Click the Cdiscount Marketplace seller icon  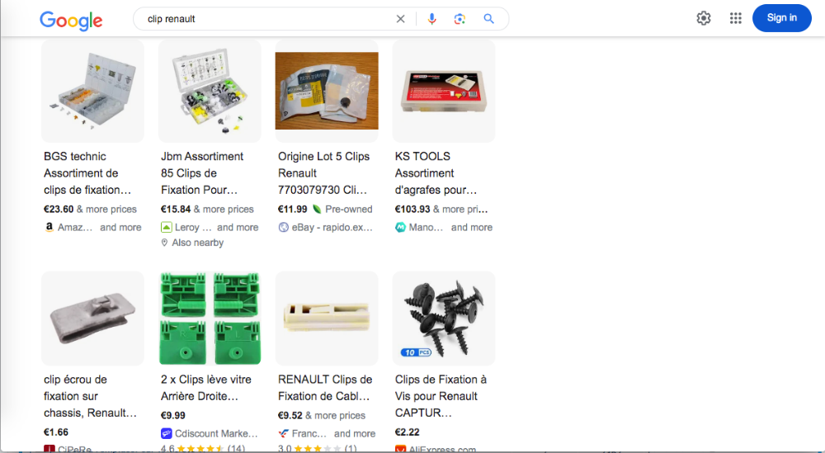point(167,433)
